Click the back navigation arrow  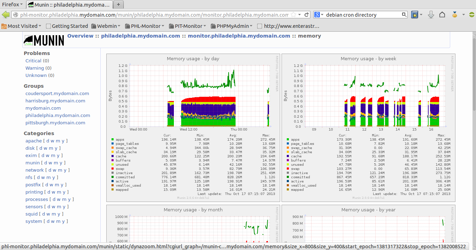coord(6,15)
